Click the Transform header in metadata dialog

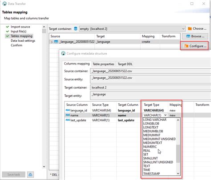click(x=203, y=105)
